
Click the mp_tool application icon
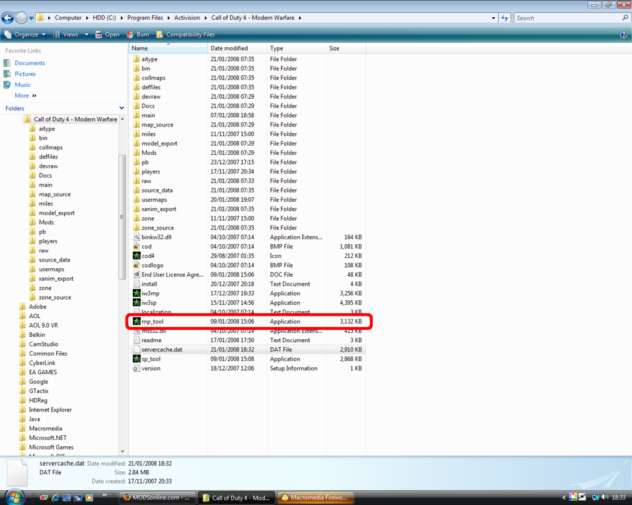[x=137, y=321]
